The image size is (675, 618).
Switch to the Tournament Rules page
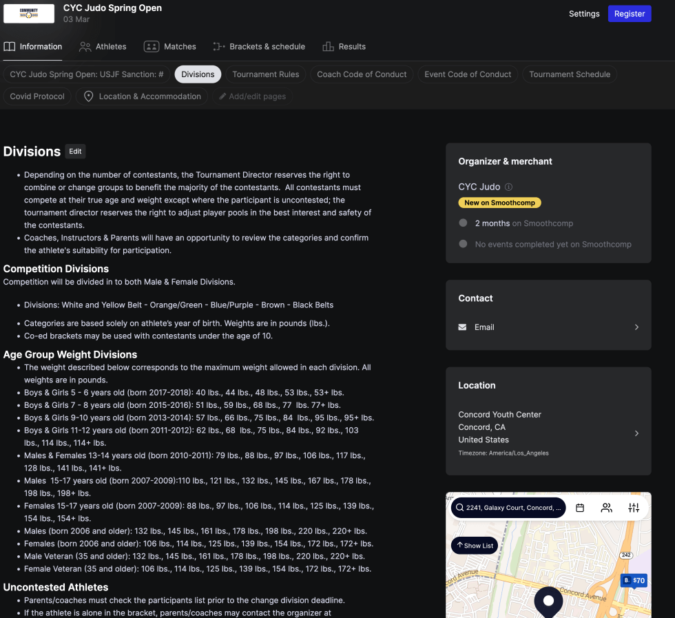point(266,74)
